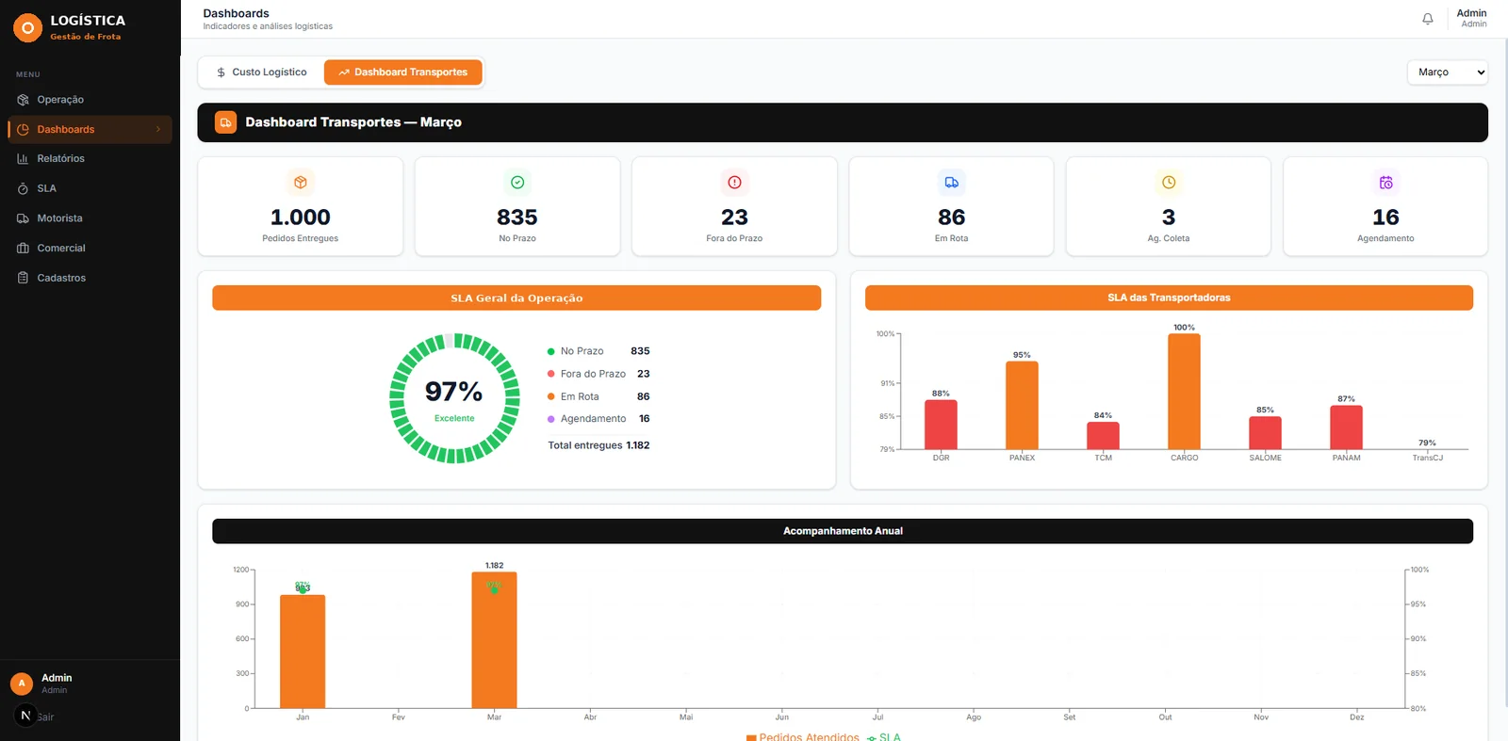Click 'Indicadores e análises logísticas' subtitle

268,26
